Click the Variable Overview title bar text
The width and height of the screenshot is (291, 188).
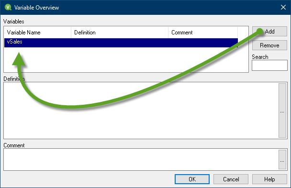36,8
